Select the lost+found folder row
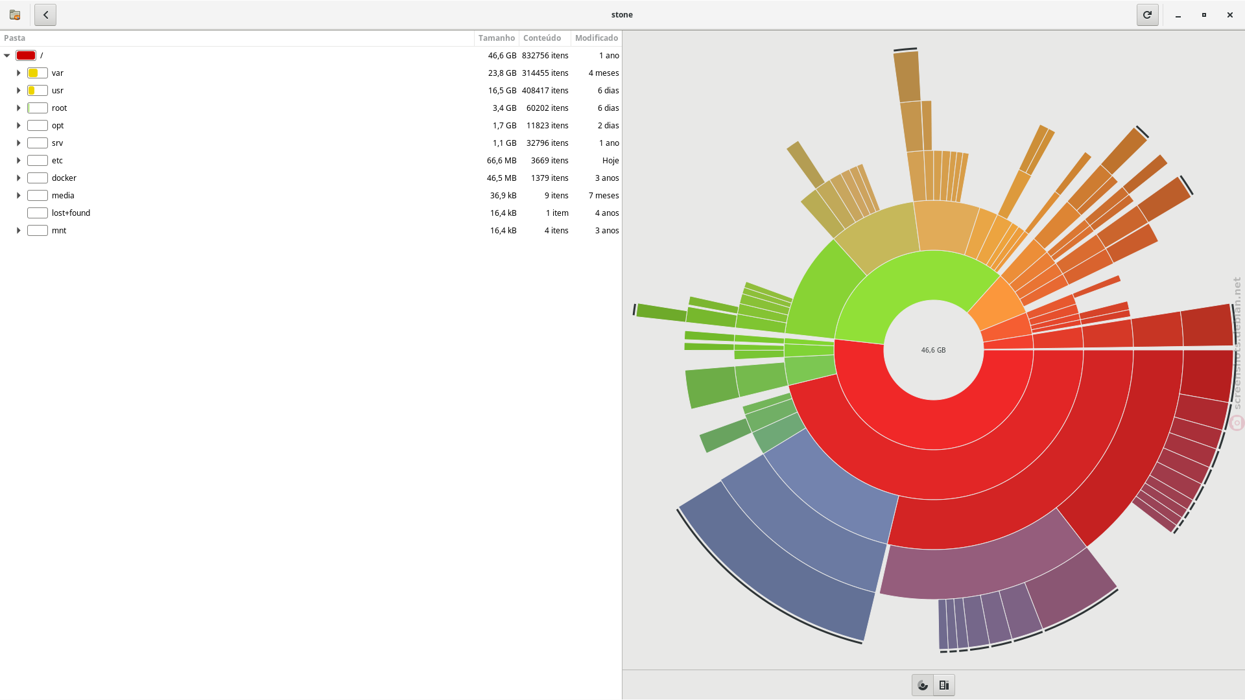 pos(311,213)
